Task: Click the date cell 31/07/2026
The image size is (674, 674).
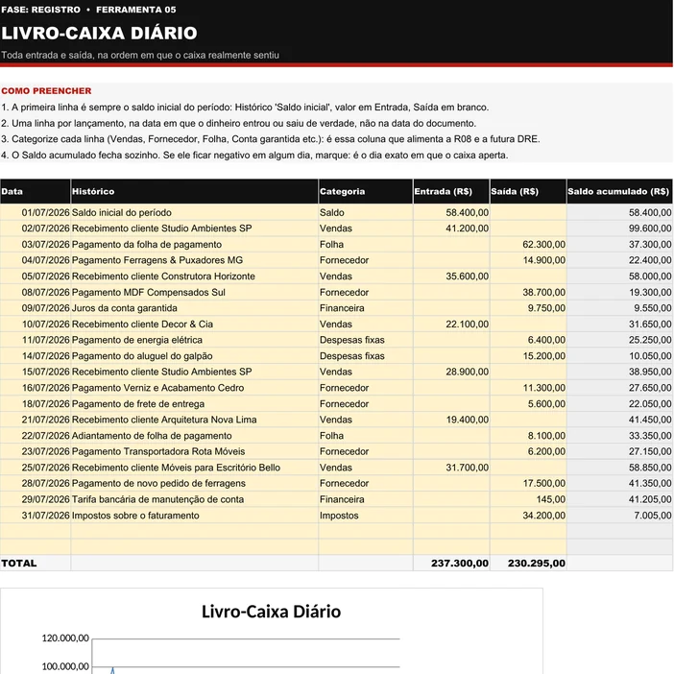Action: [36, 516]
